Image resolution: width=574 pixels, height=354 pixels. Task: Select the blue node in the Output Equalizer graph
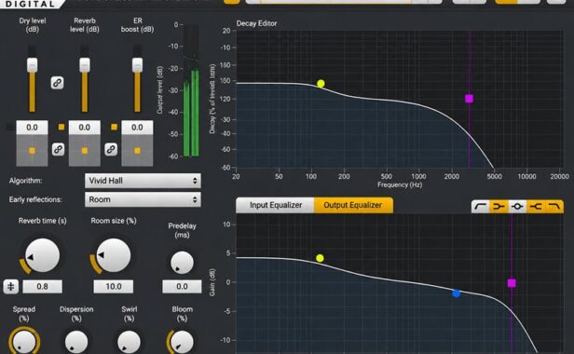click(457, 293)
